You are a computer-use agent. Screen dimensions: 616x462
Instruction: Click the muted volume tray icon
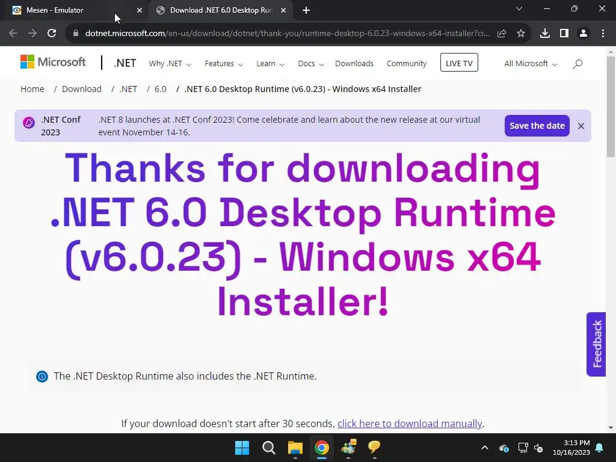pyautogui.click(x=538, y=448)
